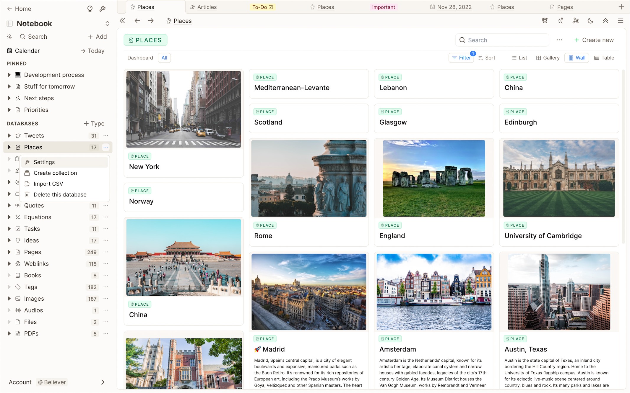Toggle the All tab filter

[164, 58]
